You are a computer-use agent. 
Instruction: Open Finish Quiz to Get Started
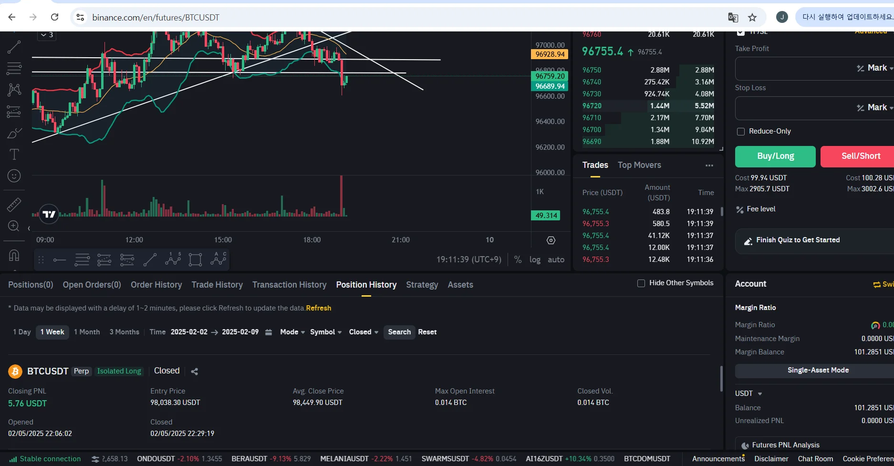click(x=815, y=240)
